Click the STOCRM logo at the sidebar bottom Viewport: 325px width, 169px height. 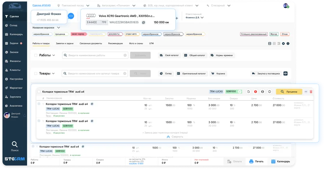point(15,159)
